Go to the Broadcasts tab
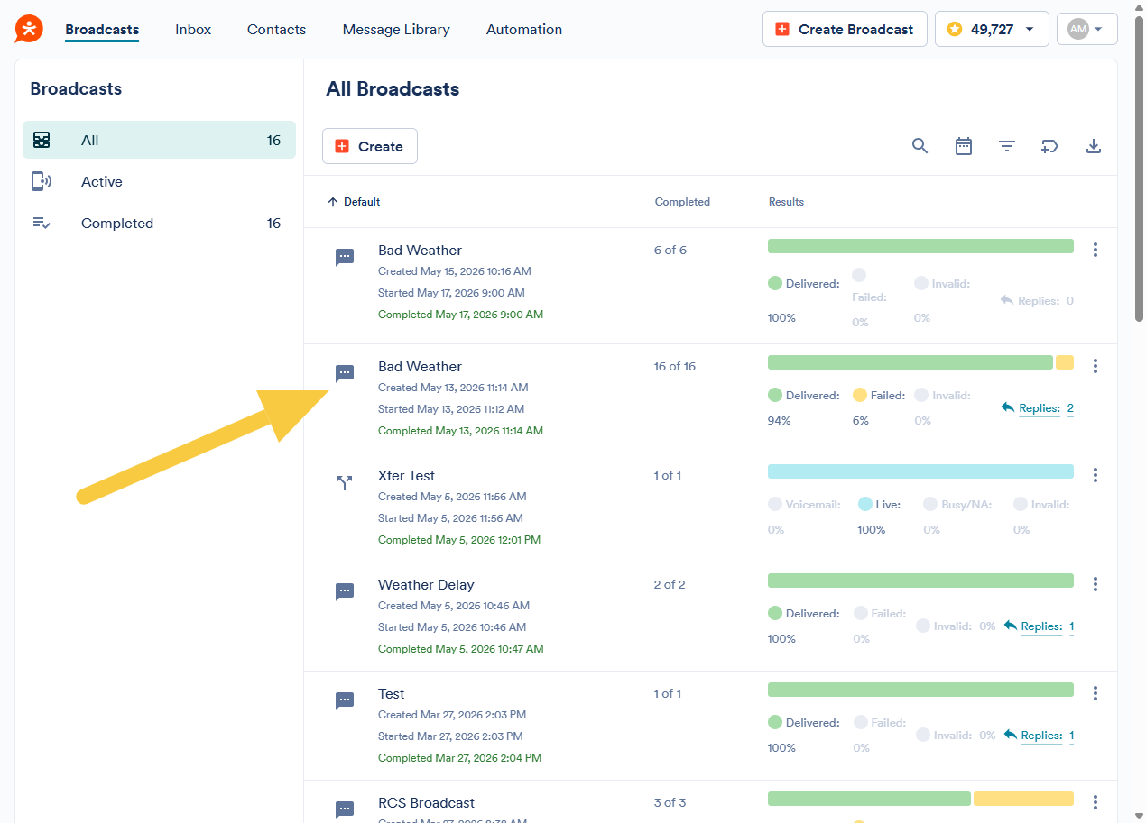 102,29
